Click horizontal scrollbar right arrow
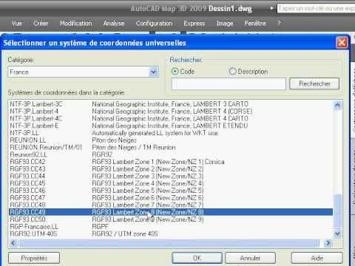Image resolution: width=355 pixels, height=266 pixels. (328, 243)
